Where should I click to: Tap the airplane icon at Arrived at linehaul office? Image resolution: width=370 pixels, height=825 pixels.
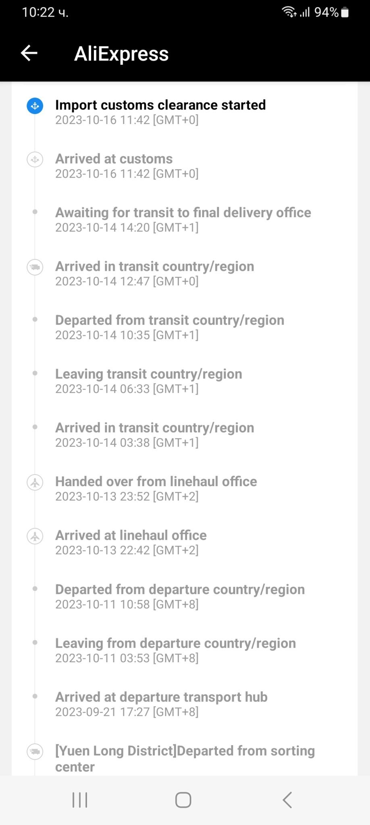[x=35, y=536]
